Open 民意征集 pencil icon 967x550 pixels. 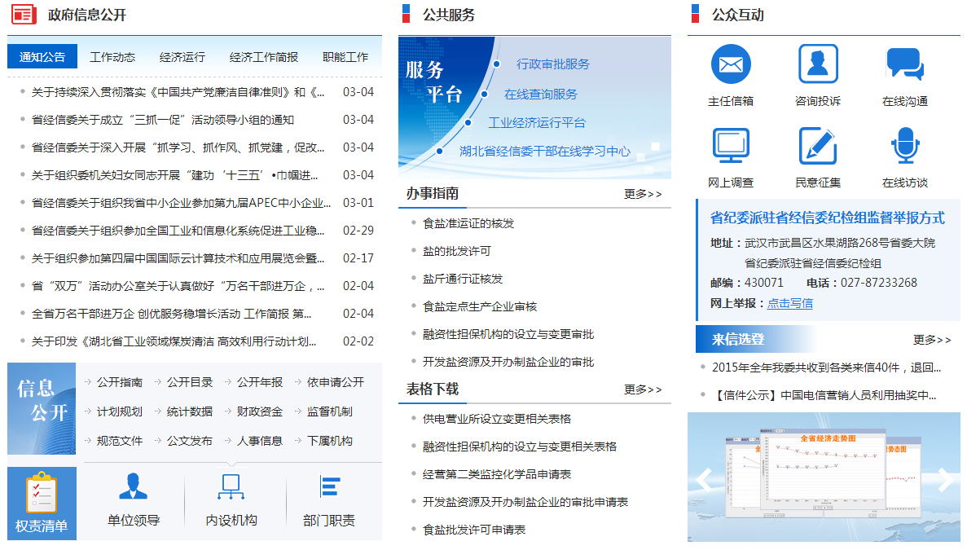point(818,146)
